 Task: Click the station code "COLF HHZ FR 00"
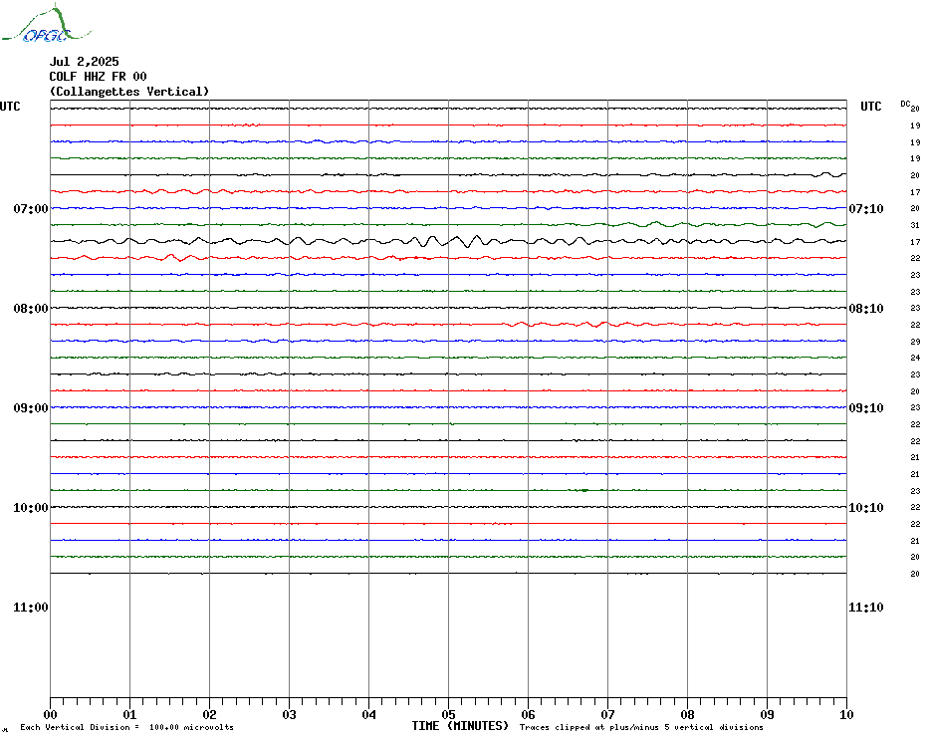(x=98, y=77)
